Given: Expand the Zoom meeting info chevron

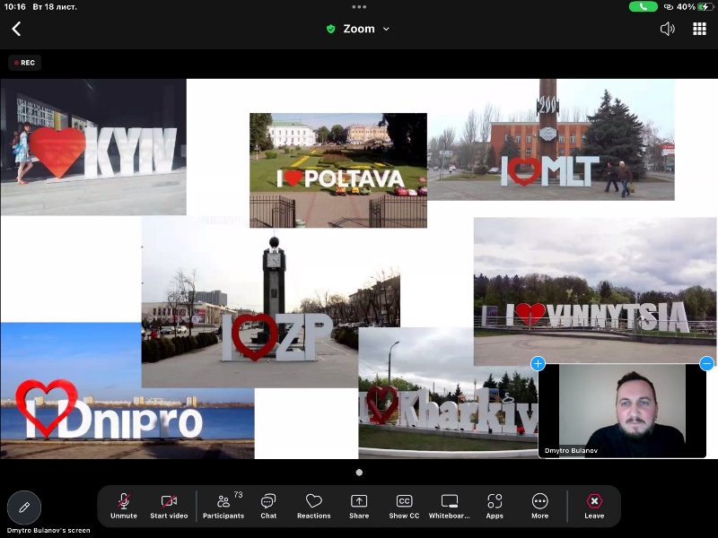Looking at the screenshot, I should click(x=384, y=29).
